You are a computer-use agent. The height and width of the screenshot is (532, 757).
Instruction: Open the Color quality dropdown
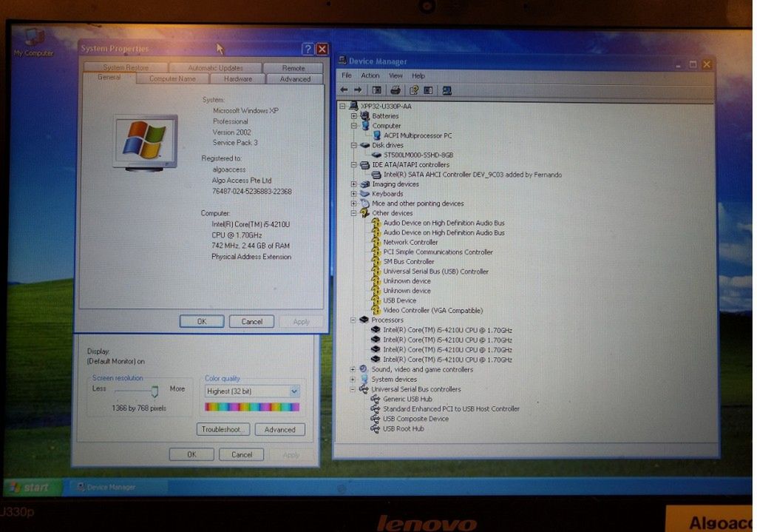tap(293, 391)
